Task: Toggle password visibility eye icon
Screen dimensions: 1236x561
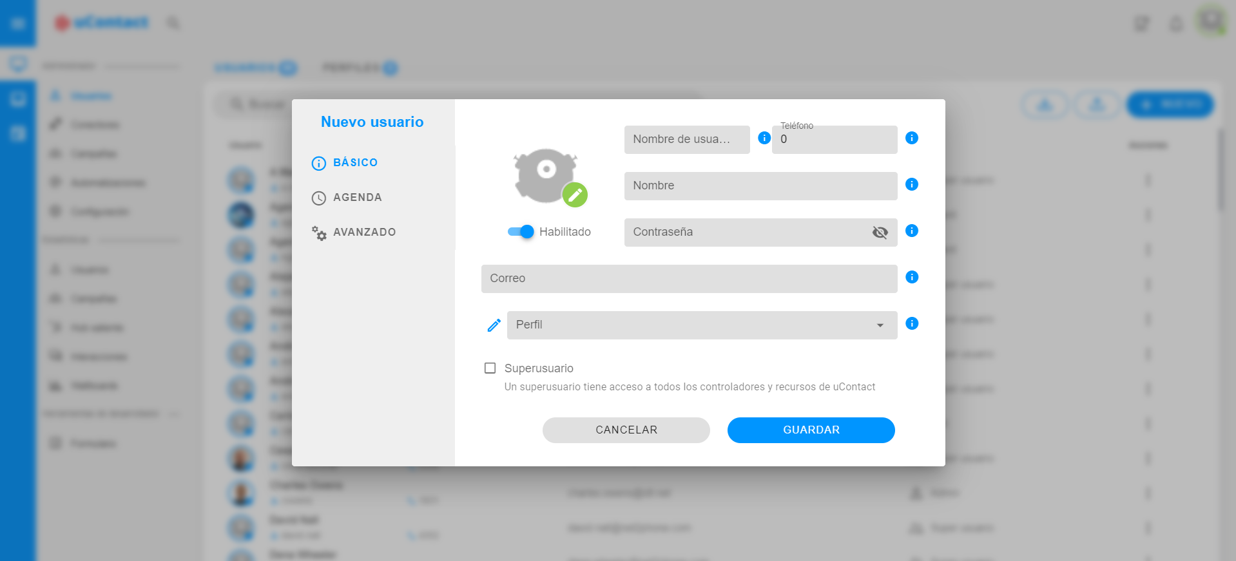Action: click(x=880, y=233)
